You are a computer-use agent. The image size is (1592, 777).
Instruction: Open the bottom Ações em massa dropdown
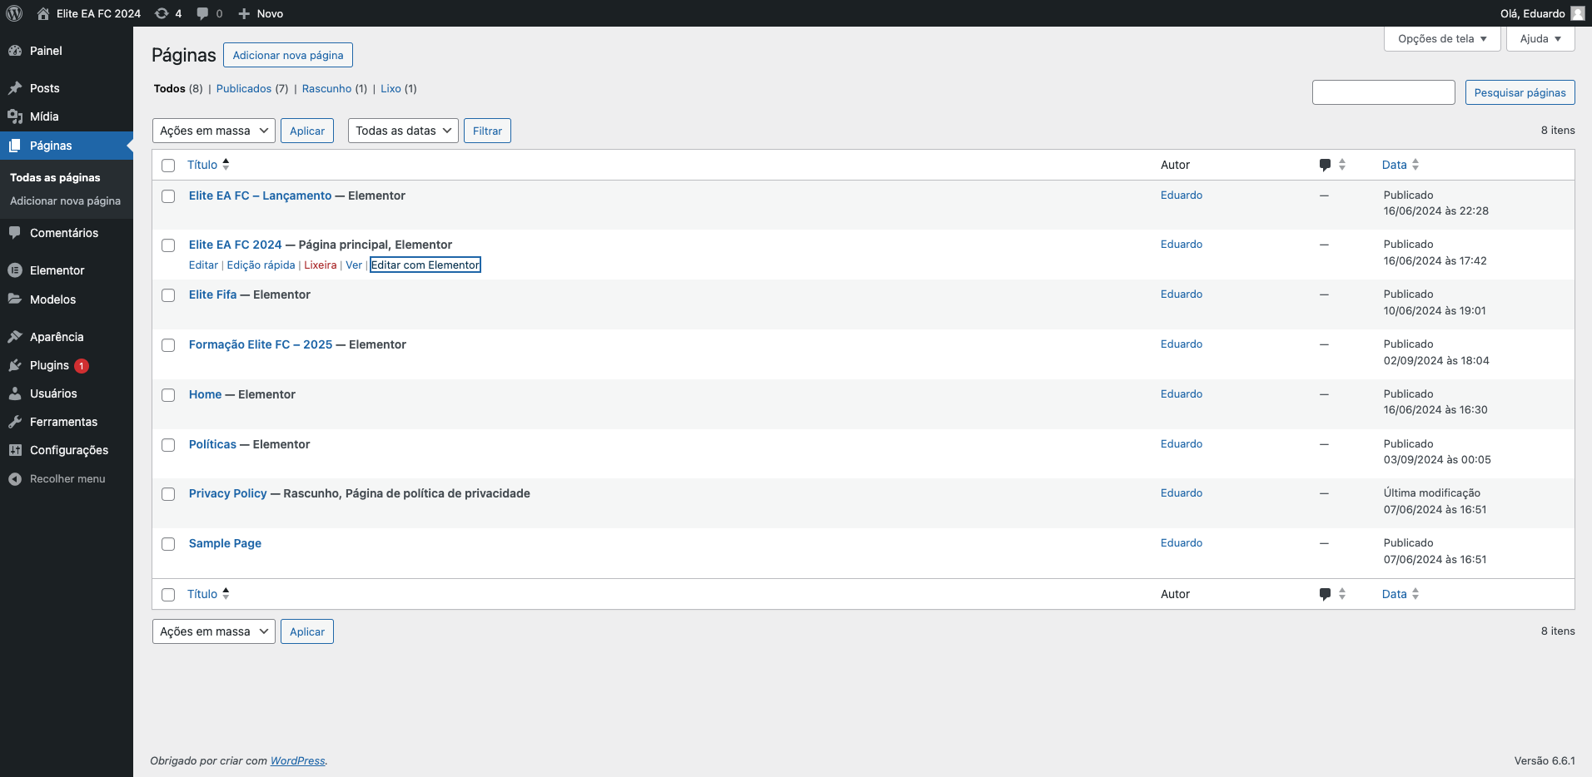point(214,631)
